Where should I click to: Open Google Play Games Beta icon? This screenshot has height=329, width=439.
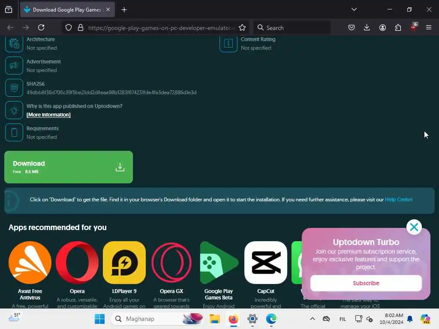click(x=219, y=263)
